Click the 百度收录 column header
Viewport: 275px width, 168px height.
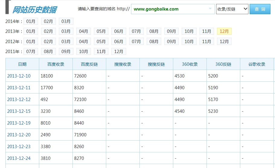[x=56, y=64]
